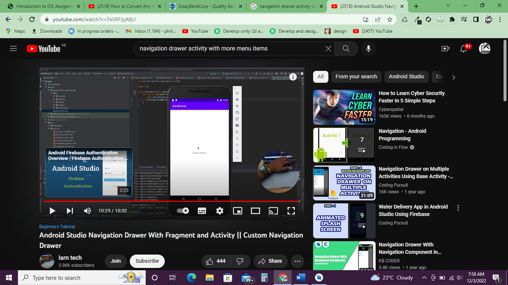Open Microsoft Edge from taskbar

pos(192,278)
